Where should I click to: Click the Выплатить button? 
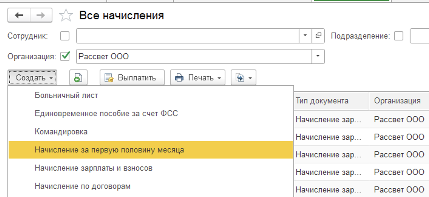coord(132,78)
